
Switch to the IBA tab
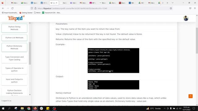(132, 3)
